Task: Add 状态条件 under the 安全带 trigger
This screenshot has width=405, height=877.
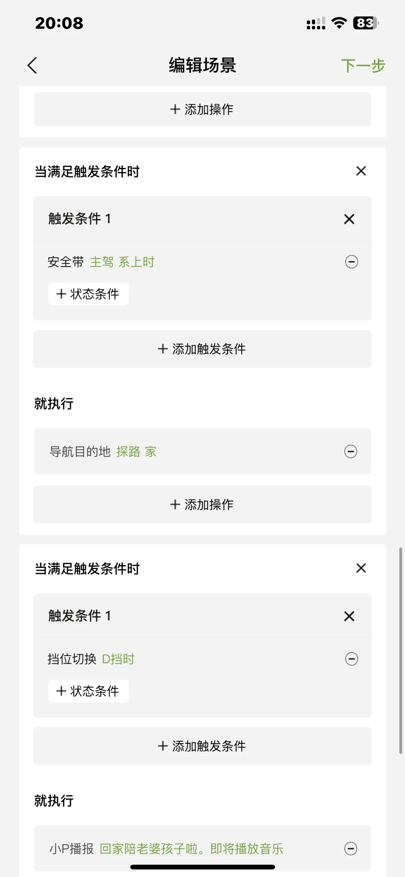Action: click(88, 294)
